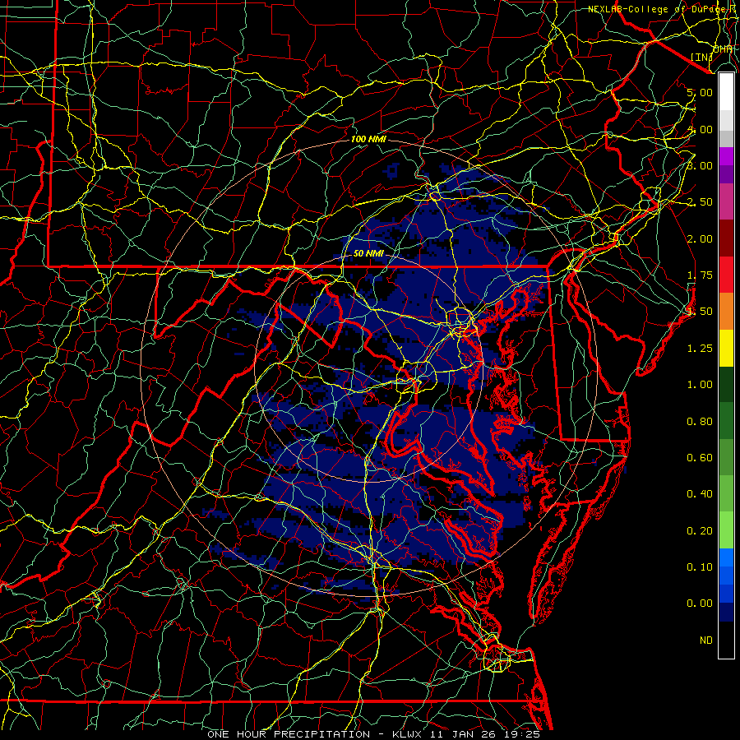740x740 pixels.
Task: Select the pink swatch beside 2.50
Action: (x=726, y=201)
